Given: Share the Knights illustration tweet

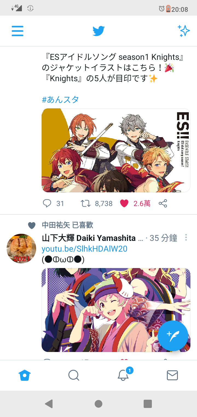Looking at the screenshot, I should (163, 203).
